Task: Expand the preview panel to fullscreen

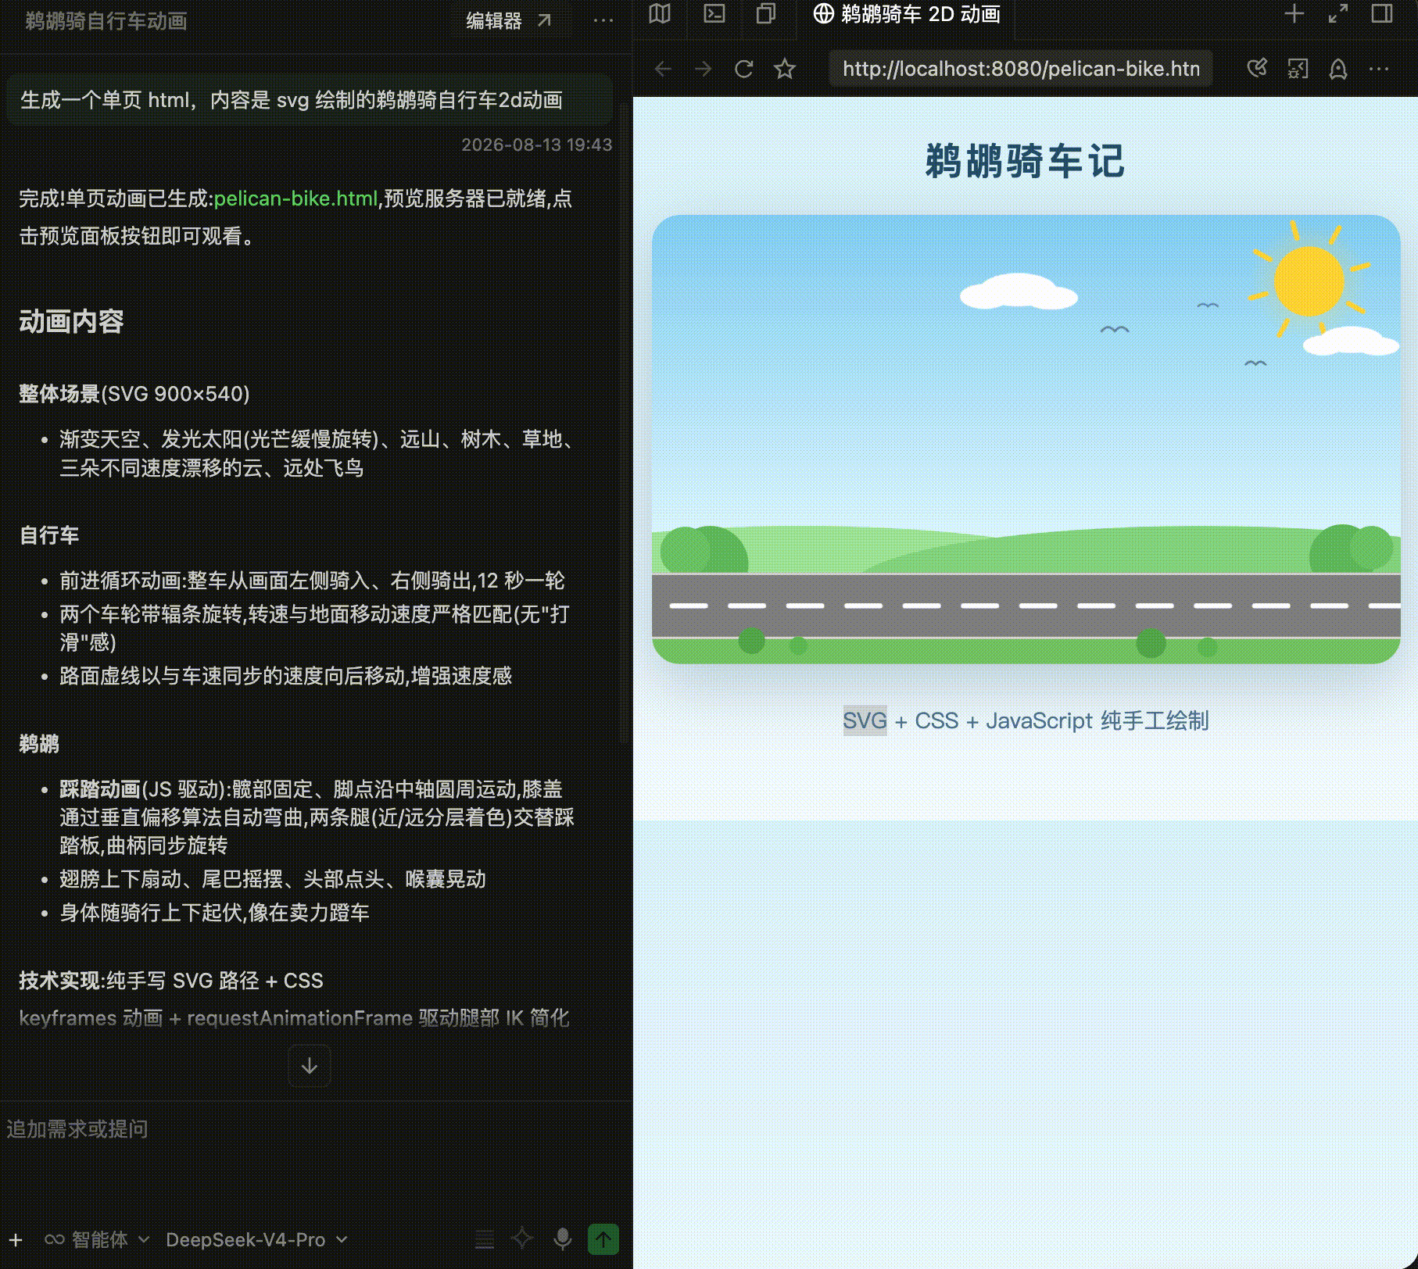Action: [x=1338, y=14]
